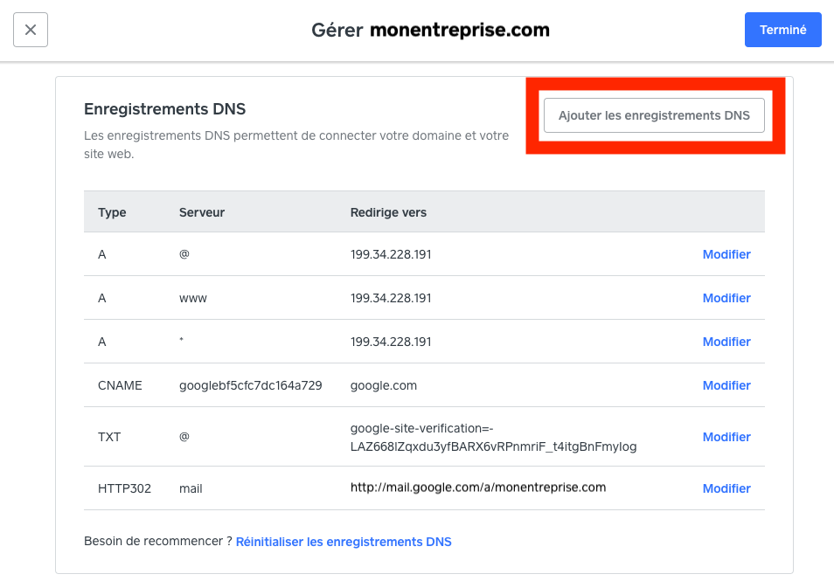The height and width of the screenshot is (588, 834).
Task: Close the domain management dialog with X
Action: coord(31,30)
